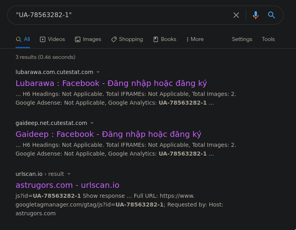The height and width of the screenshot is (230, 296).
Task: Clear the search box with the X icon
Action: (236, 15)
